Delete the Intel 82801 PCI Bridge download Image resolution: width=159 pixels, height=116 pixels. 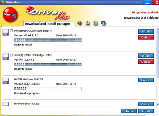point(146,62)
